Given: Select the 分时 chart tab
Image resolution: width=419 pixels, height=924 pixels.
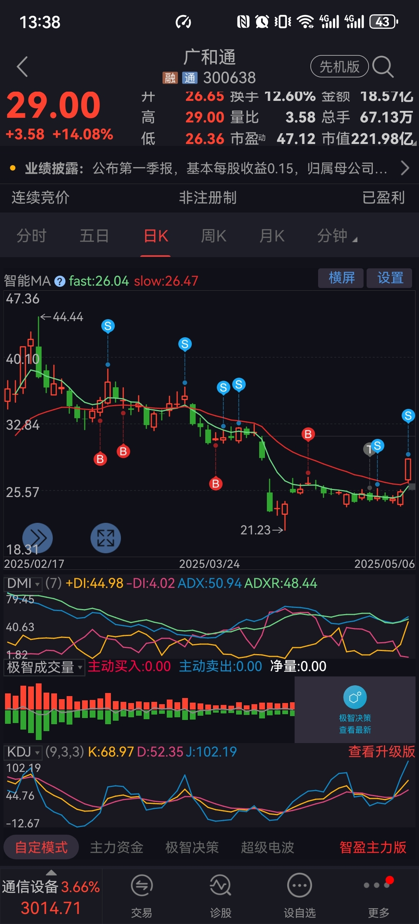Looking at the screenshot, I should pyautogui.click(x=32, y=236).
